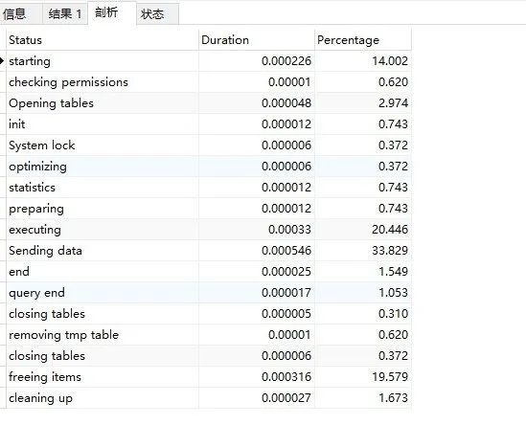Select the 剖析 tab
This screenshot has width=526, height=425.
(x=112, y=13)
